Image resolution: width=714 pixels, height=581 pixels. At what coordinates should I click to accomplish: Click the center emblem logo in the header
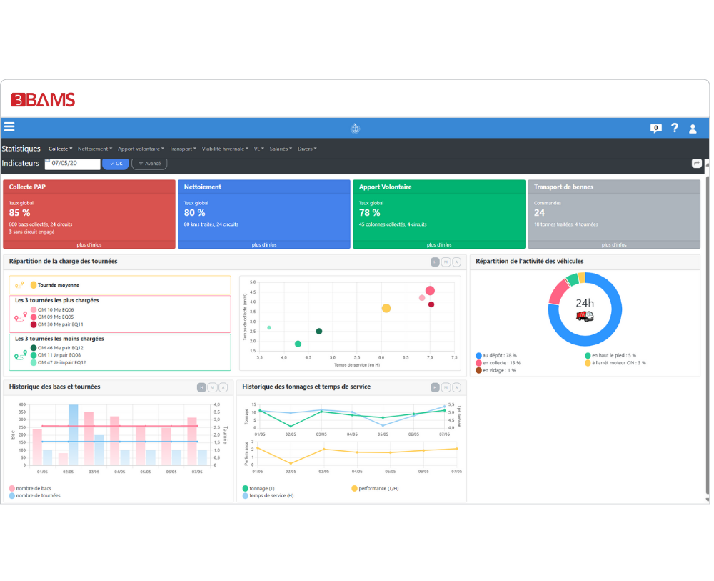pos(355,129)
